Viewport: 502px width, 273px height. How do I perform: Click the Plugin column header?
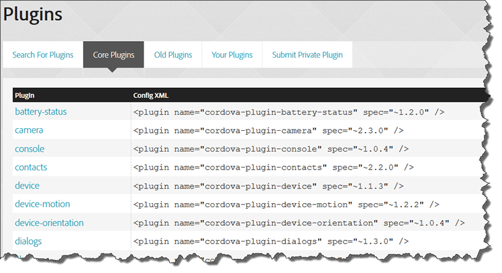point(25,95)
